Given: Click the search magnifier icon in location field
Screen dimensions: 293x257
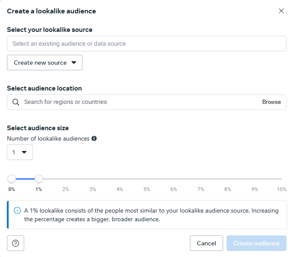Looking at the screenshot, I should point(16,102).
